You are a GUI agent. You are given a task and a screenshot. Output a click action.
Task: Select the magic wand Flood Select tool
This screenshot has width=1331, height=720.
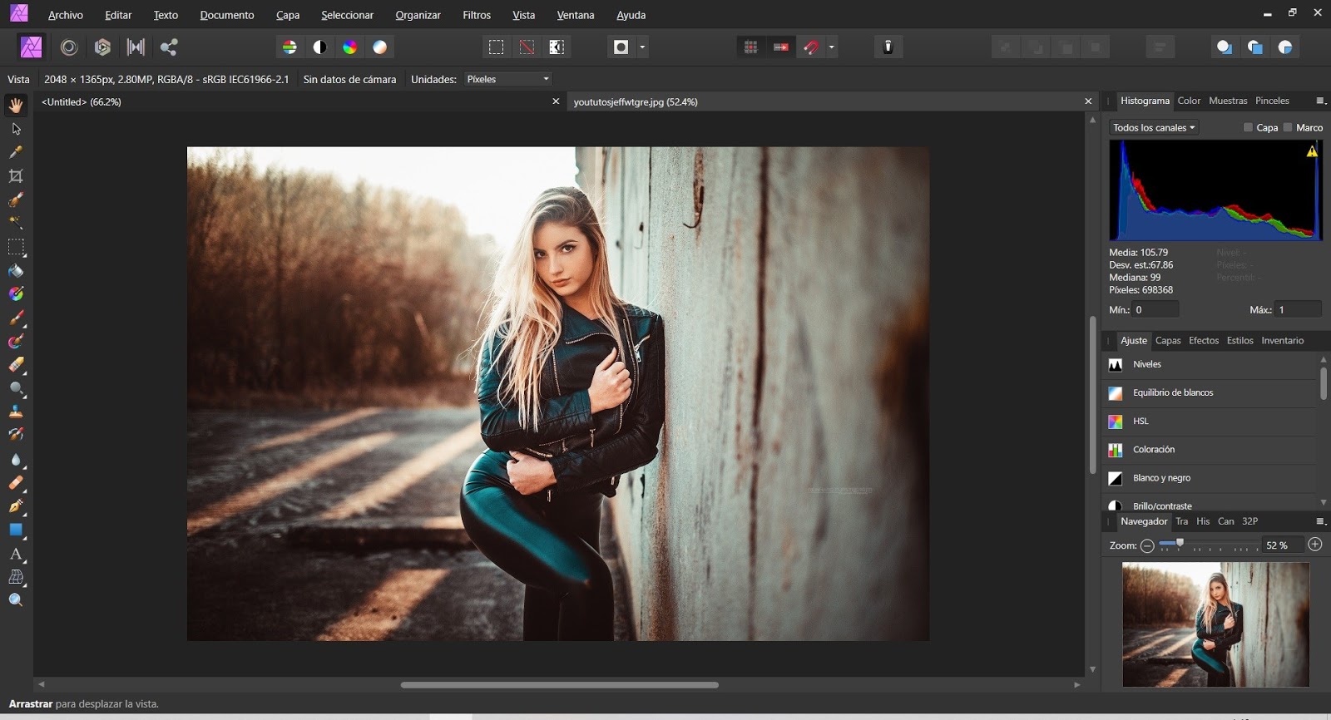(x=16, y=223)
